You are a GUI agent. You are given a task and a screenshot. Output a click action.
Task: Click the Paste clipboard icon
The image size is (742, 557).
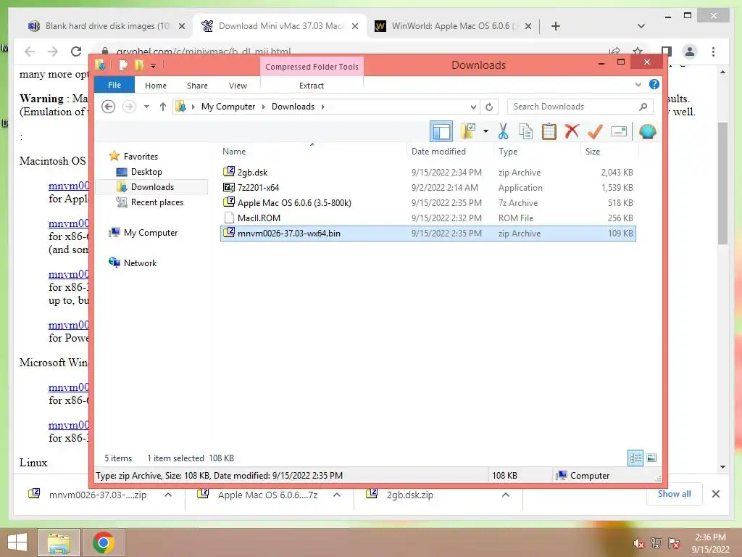549,131
